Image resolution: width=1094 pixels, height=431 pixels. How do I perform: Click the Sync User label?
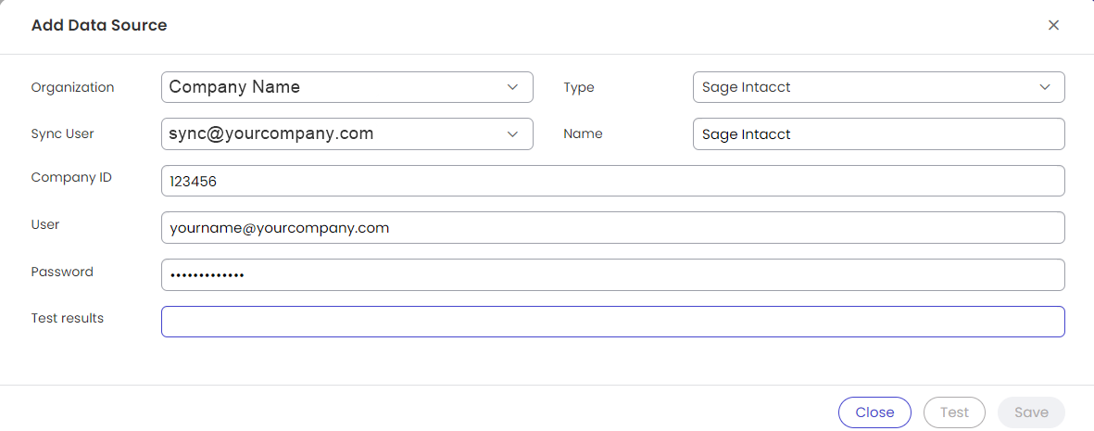(63, 133)
